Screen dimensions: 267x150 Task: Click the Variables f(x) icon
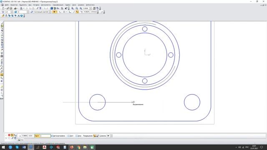coord(58,8)
